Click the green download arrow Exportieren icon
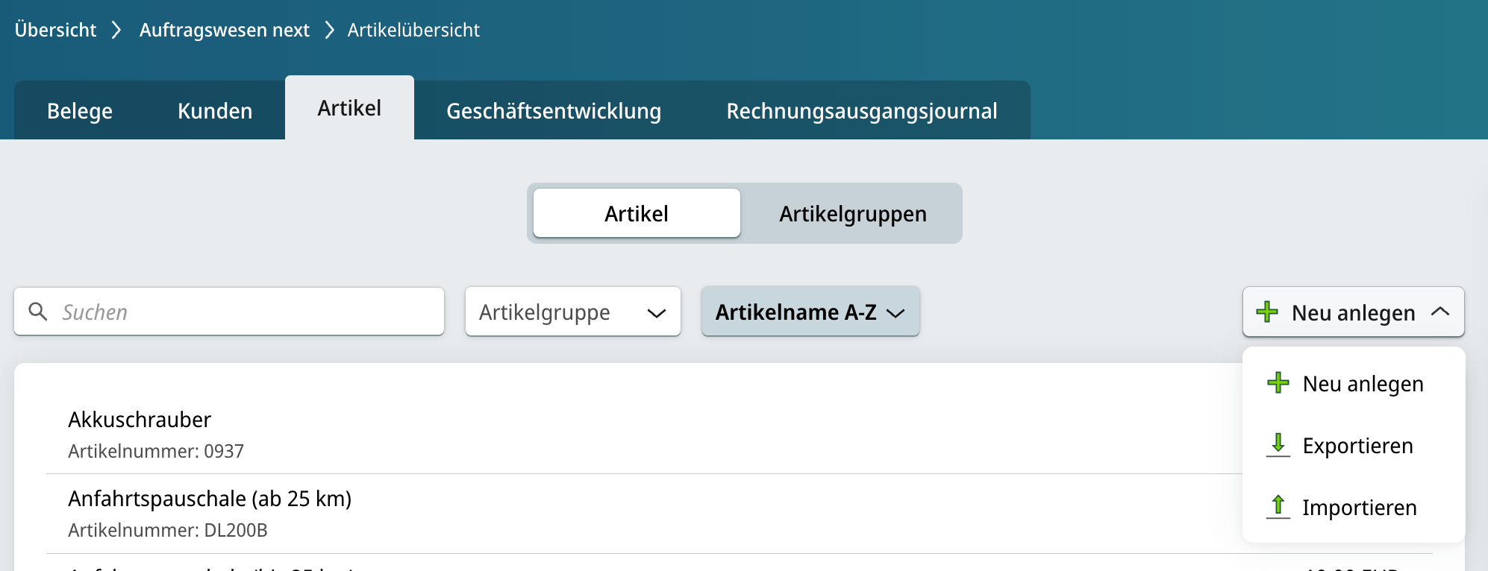 [x=1278, y=445]
